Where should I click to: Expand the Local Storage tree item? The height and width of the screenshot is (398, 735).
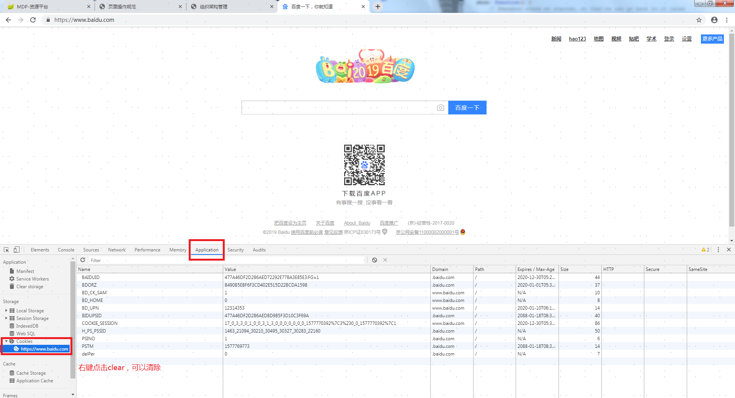(x=5, y=310)
